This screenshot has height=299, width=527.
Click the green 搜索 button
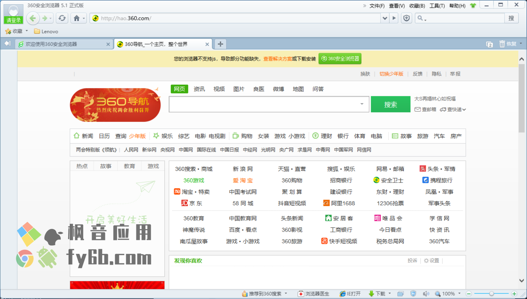click(x=390, y=104)
